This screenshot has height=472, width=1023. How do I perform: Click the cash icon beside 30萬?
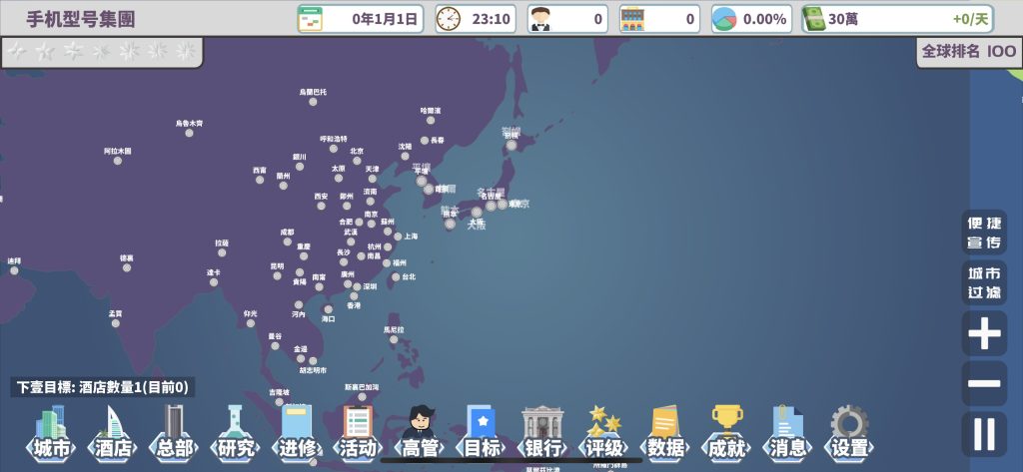click(813, 19)
